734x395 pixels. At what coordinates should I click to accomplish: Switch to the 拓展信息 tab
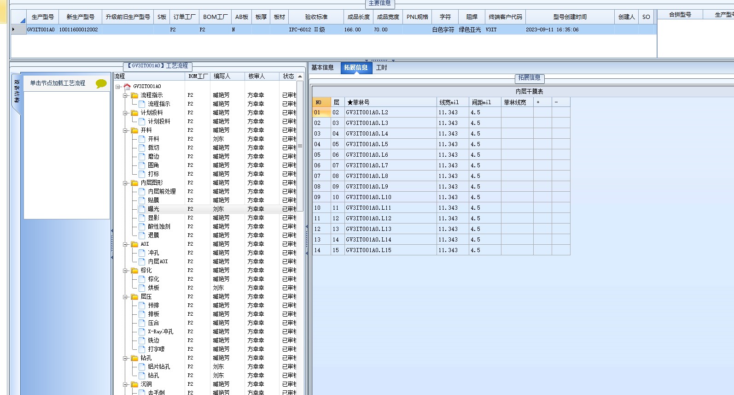click(x=355, y=68)
